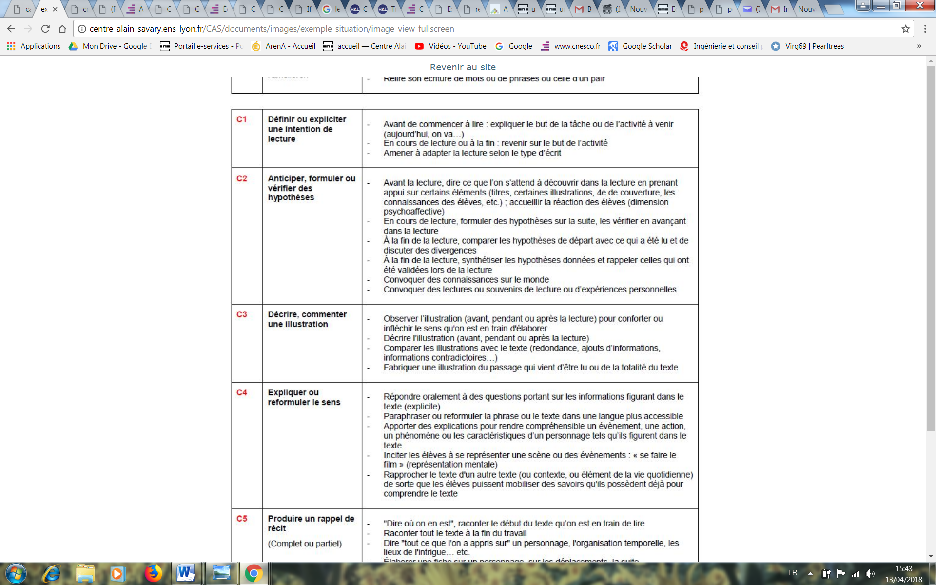Open Chrome's three-dot menu
The image size is (936, 585).
925,29
